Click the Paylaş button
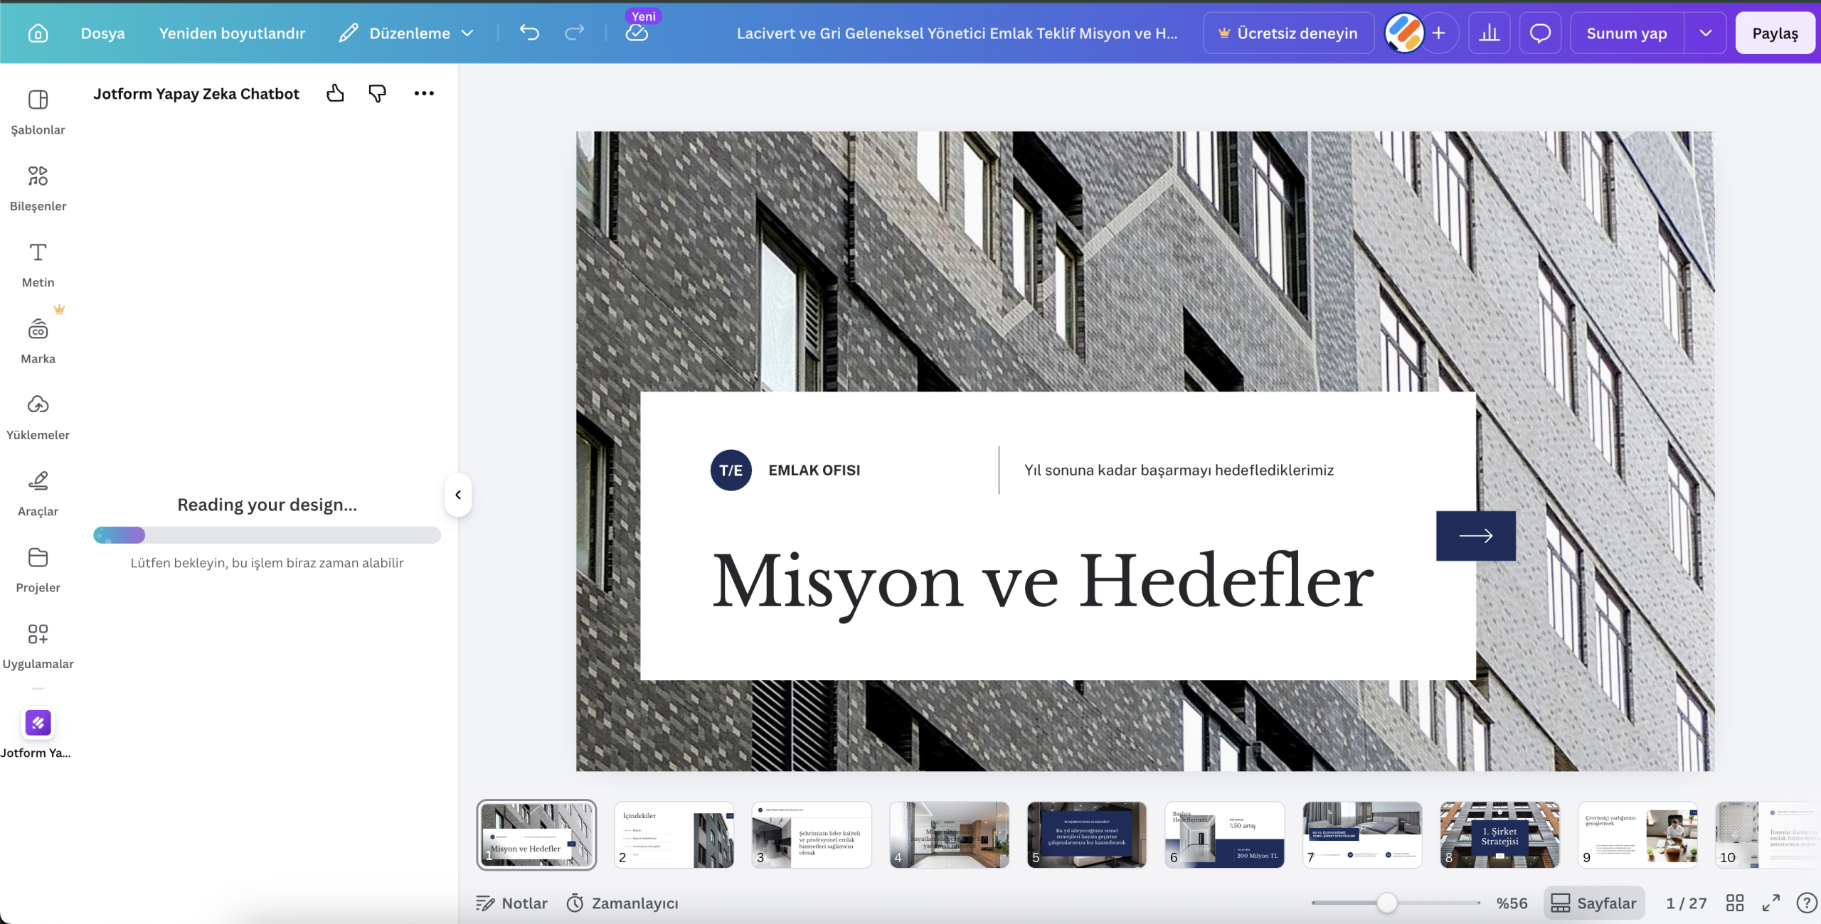This screenshot has width=1821, height=924. pyautogui.click(x=1775, y=33)
